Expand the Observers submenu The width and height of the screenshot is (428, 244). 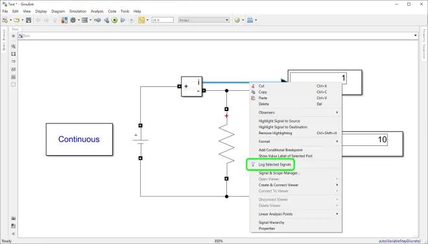tap(296, 112)
